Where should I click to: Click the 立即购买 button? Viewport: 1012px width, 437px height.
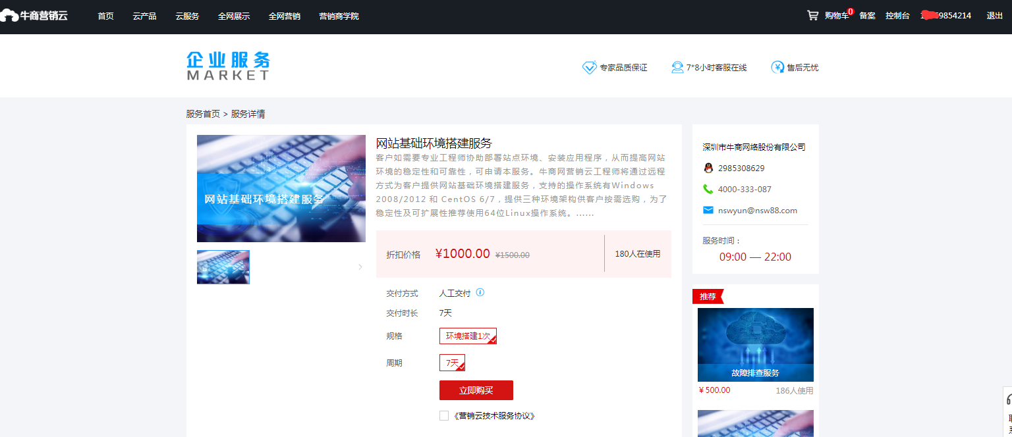point(476,390)
